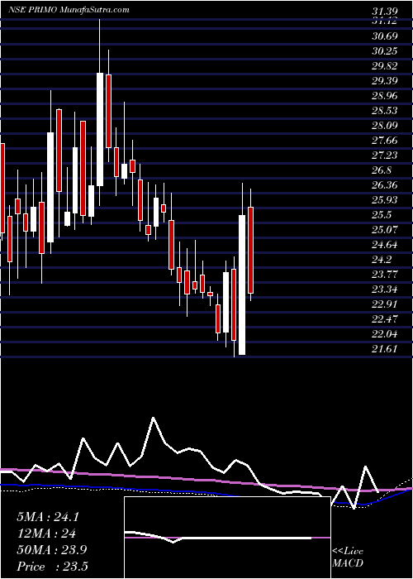The height and width of the screenshot is (579, 413).
Task: Click the 28.53 price axis label
Action: (384, 111)
